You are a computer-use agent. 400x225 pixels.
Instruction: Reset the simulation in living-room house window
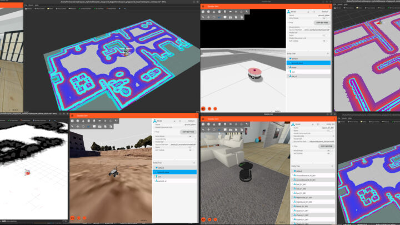click(216, 219)
